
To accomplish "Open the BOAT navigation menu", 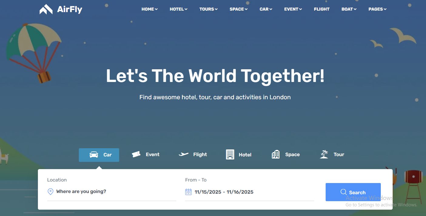I will pos(349,9).
